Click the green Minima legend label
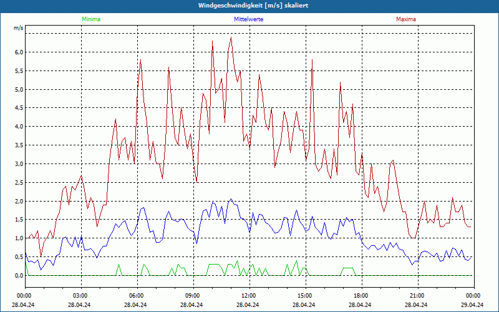This screenshot has width=499, height=312. [x=91, y=19]
